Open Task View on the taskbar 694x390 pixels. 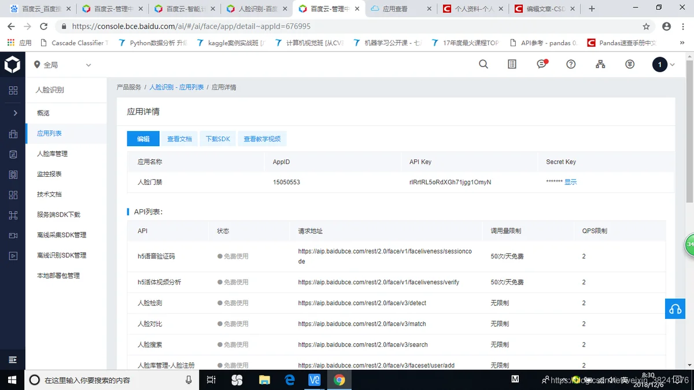(211, 380)
